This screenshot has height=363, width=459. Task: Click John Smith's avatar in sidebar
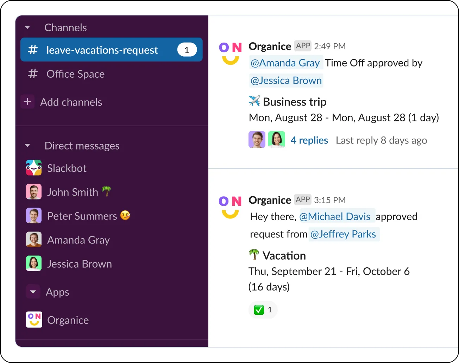(34, 192)
